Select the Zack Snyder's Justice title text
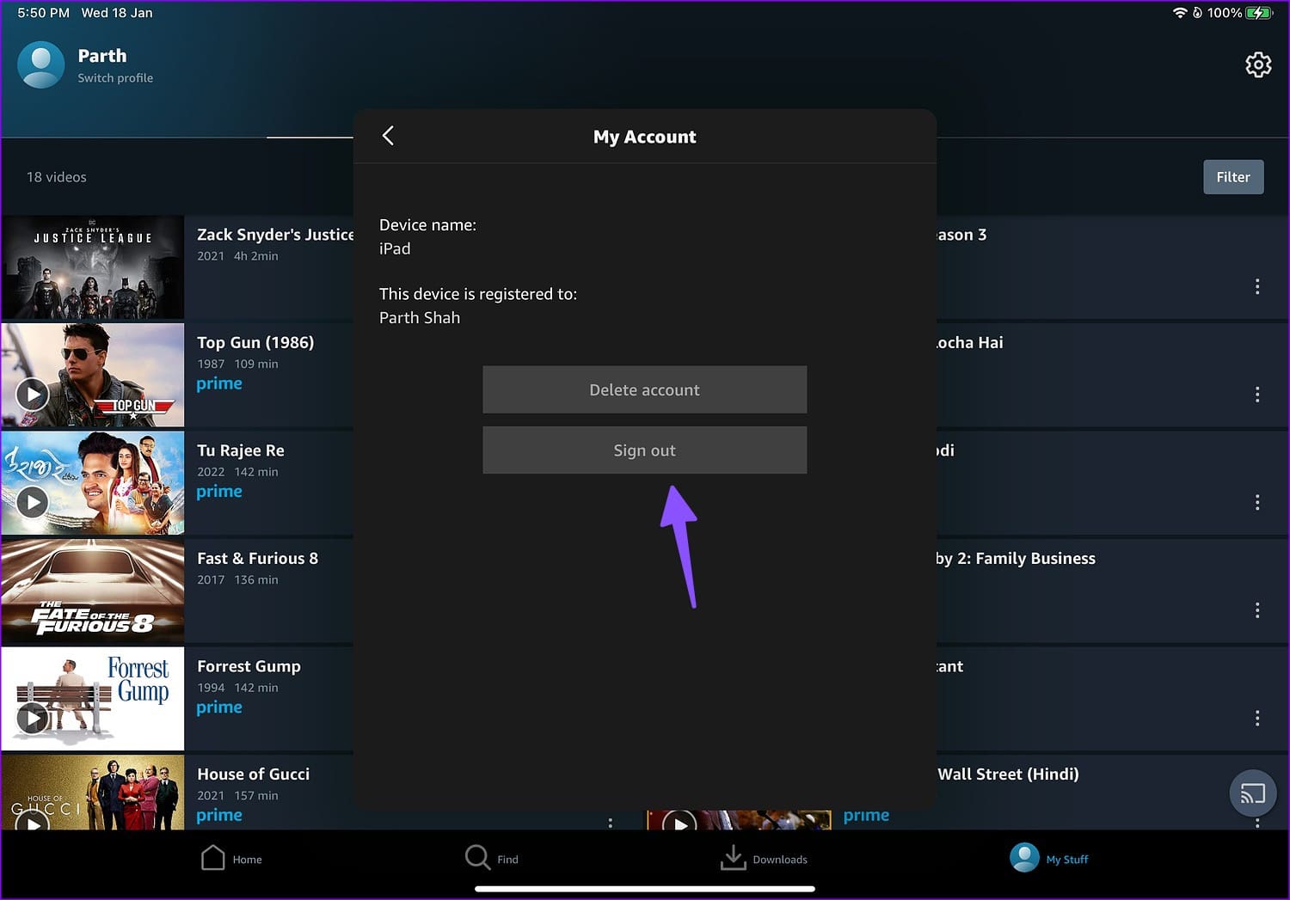 click(275, 235)
